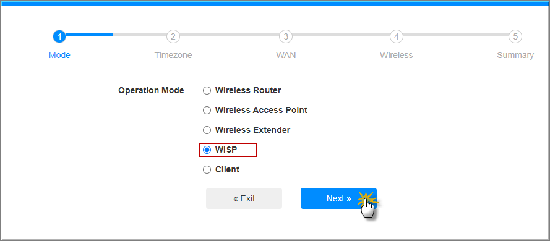Viewport: 550px width, 241px height.
Task: Select the step 3 numbered circle
Action: [x=286, y=36]
